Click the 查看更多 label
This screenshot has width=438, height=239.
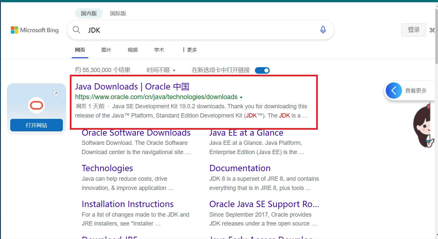pyautogui.click(x=416, y=91)
